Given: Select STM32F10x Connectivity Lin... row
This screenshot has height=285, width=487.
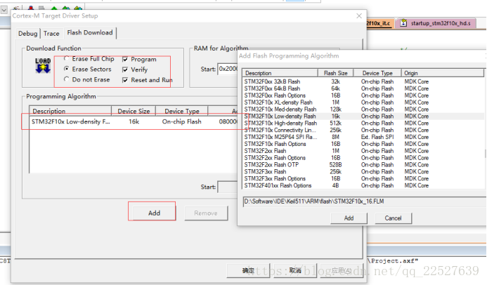Looking at the screenshot, I should click(363, 130).
